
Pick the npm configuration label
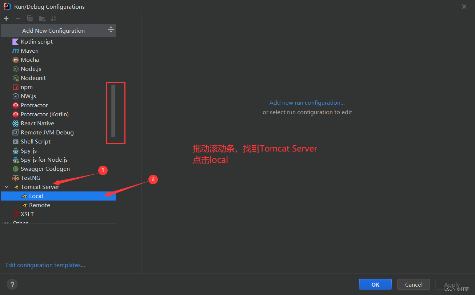coord(27,87)
